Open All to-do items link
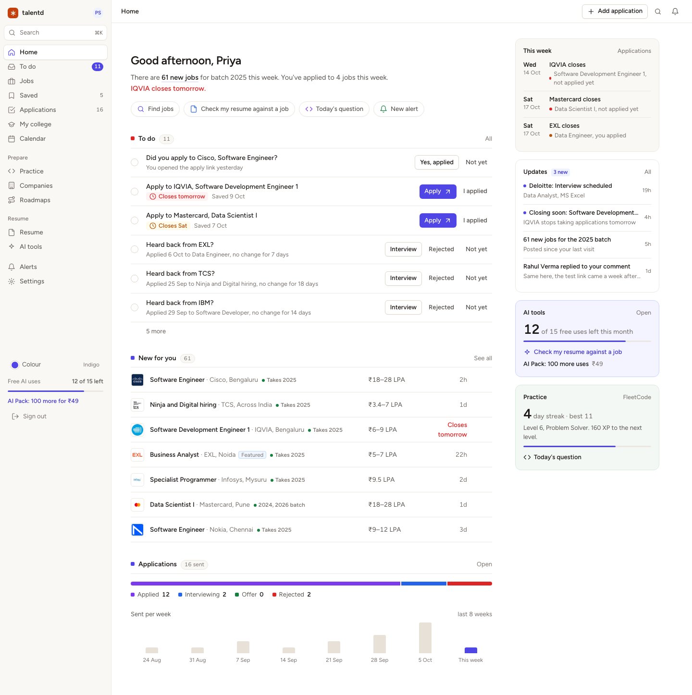The height and width of the screenshot is (695, 692). pos(488,139)
